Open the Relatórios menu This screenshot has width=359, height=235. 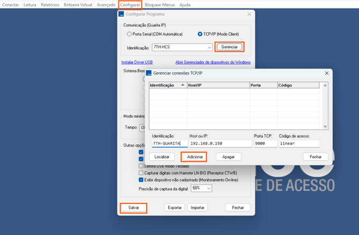point(50,5)
